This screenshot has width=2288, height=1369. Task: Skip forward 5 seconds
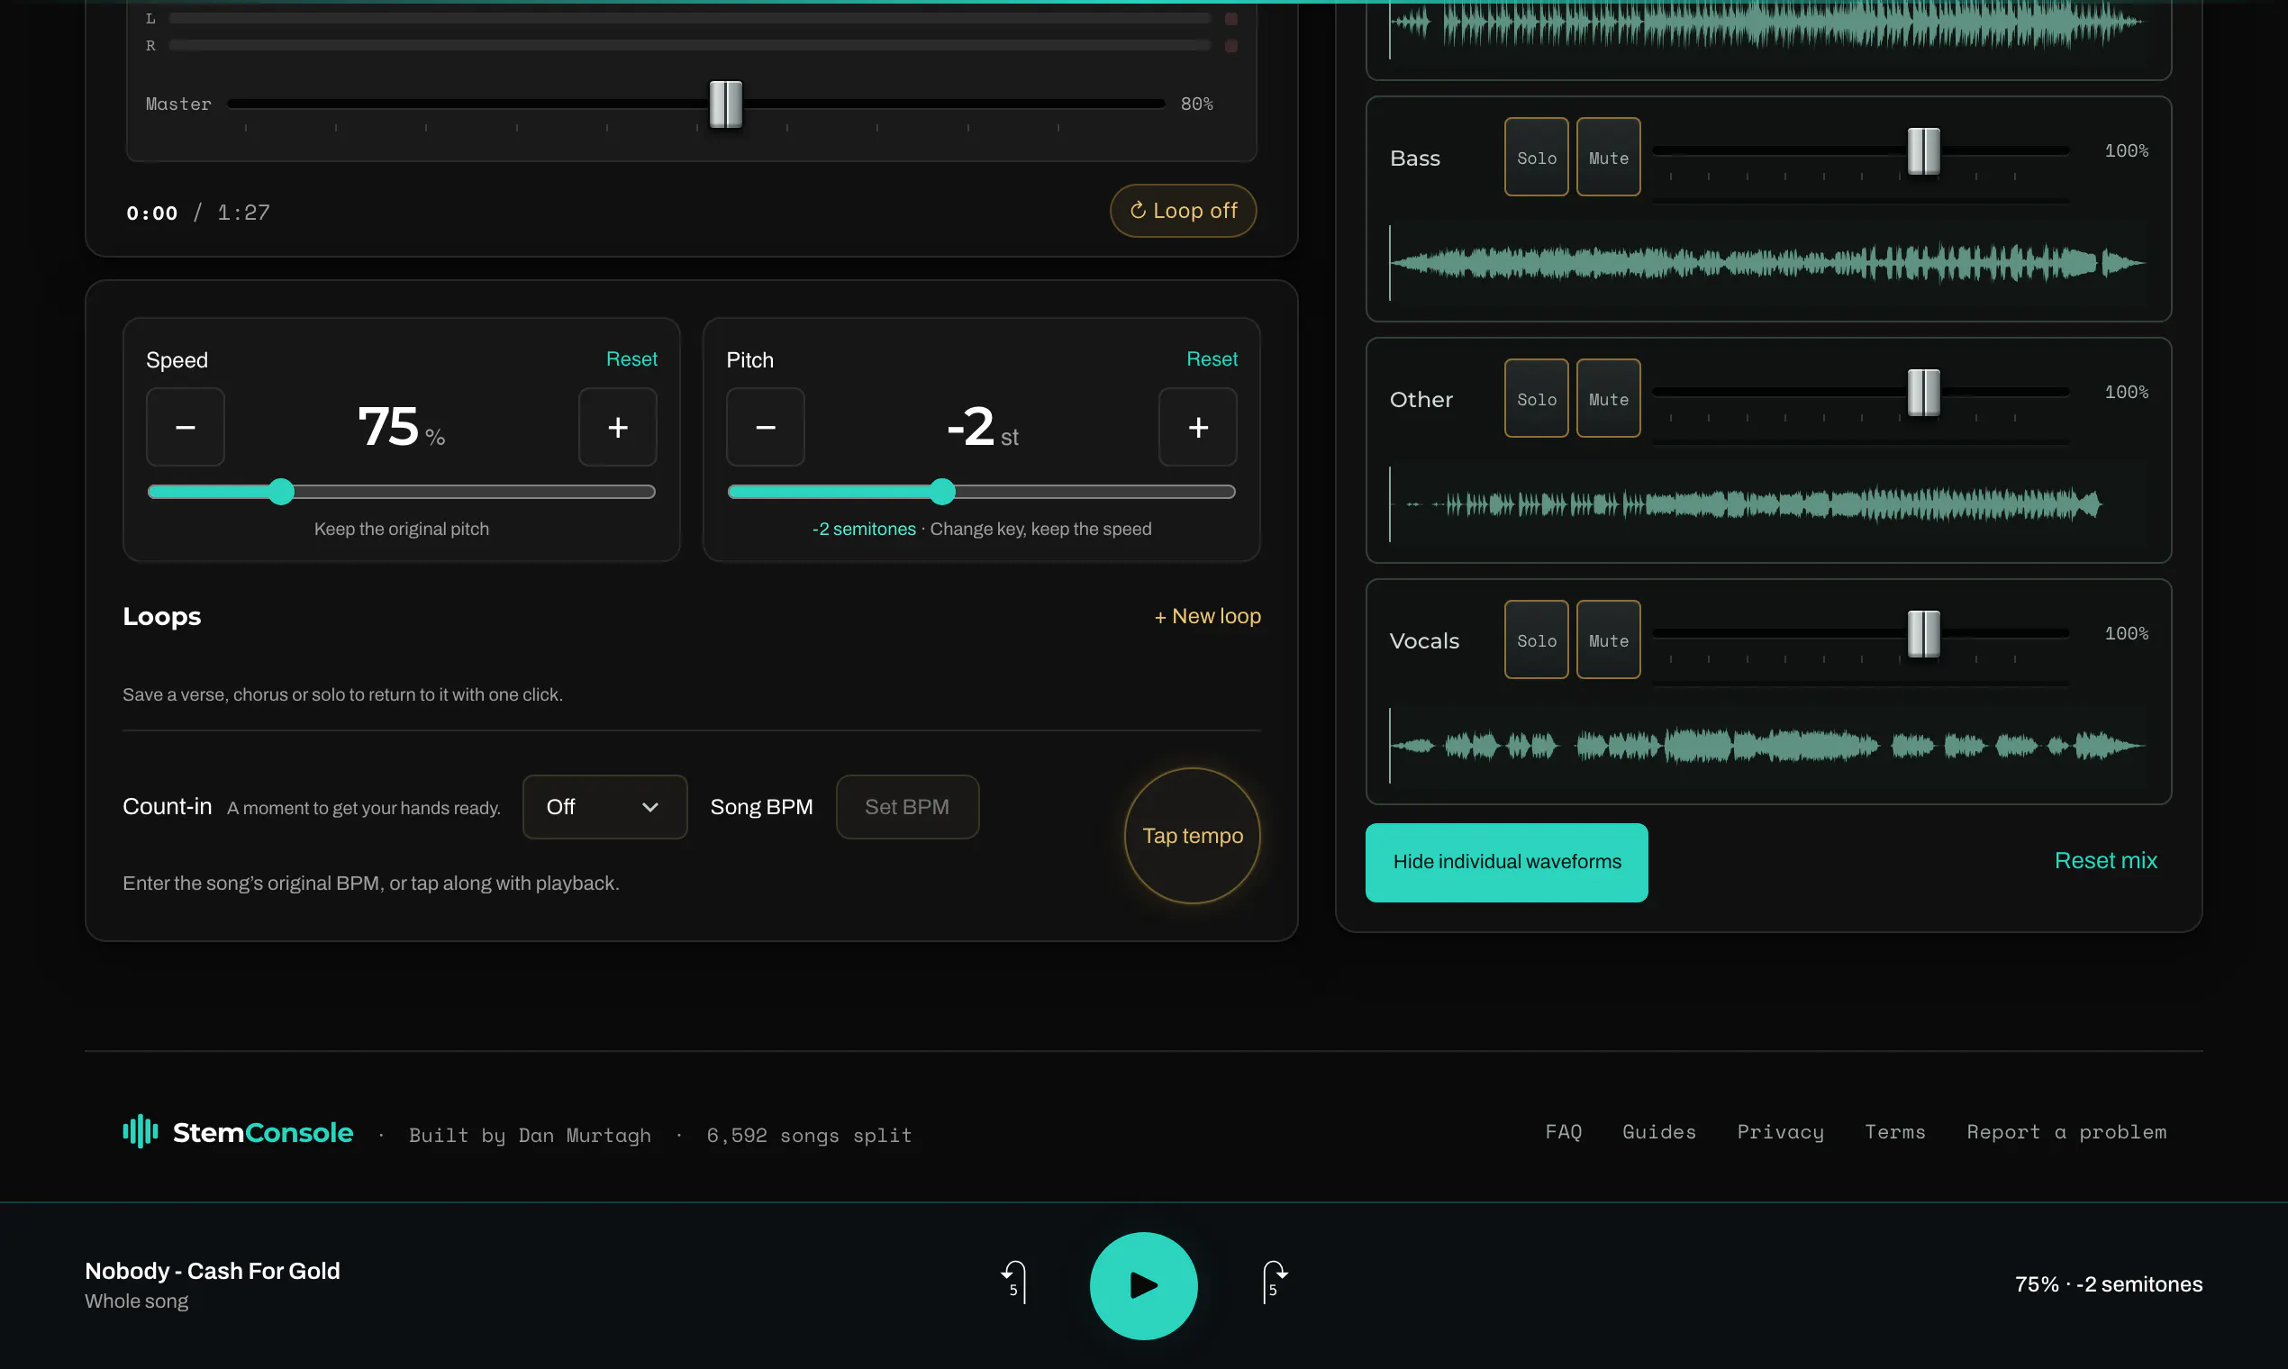1274,1283
